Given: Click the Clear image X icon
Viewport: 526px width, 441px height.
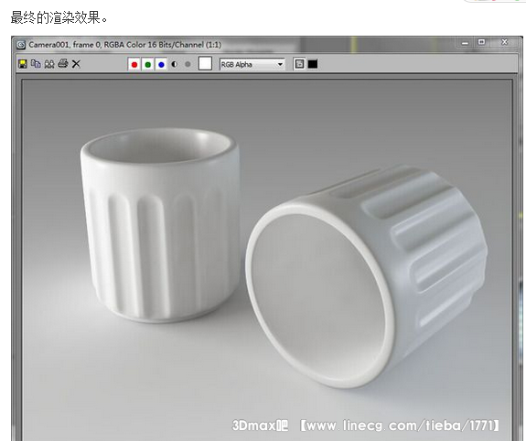Looking at the screenshot, I should [x=76, y=64].
